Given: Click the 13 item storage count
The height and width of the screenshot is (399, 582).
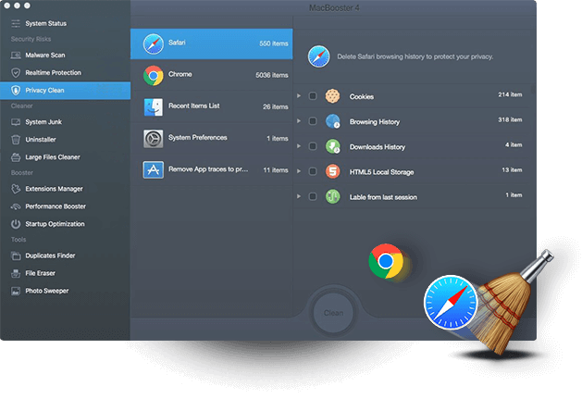Looking at the screenshot, I should [x=512, y=169].
